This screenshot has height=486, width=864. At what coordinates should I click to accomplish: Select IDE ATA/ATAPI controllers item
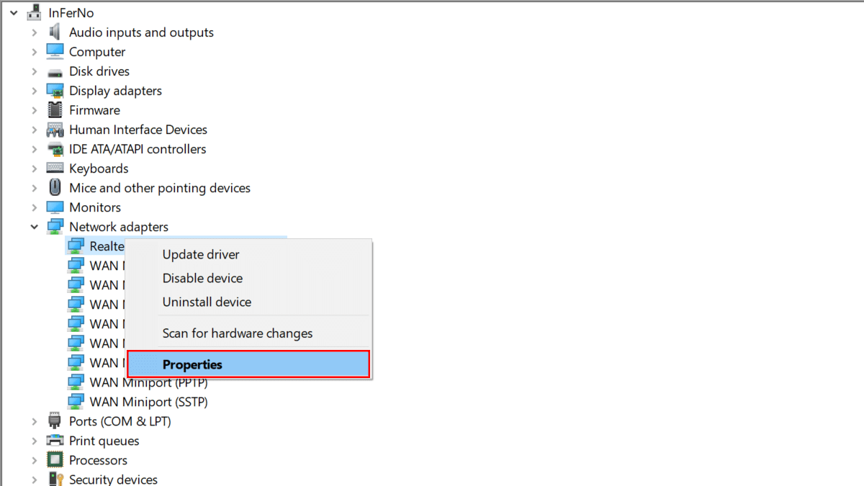point(138,149)
